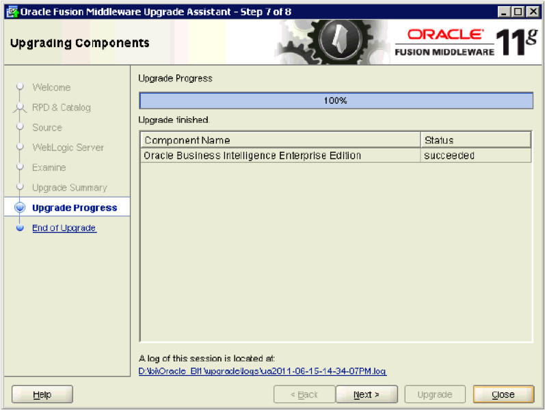Close the window via title bar X
Viewport: 545px width, 410px height.
pyautogui.click(x=533, y=12)
